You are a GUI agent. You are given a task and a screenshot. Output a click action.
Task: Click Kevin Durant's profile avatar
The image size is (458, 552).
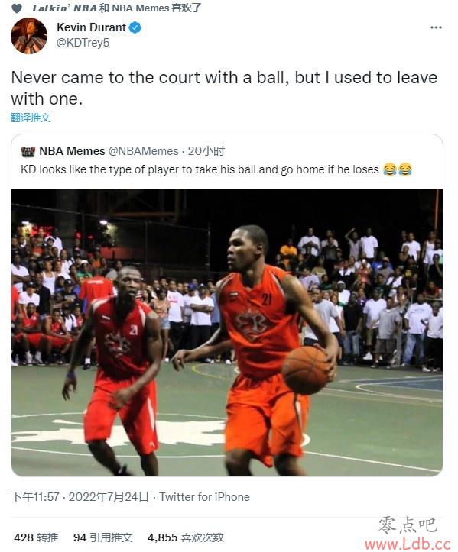29,36
